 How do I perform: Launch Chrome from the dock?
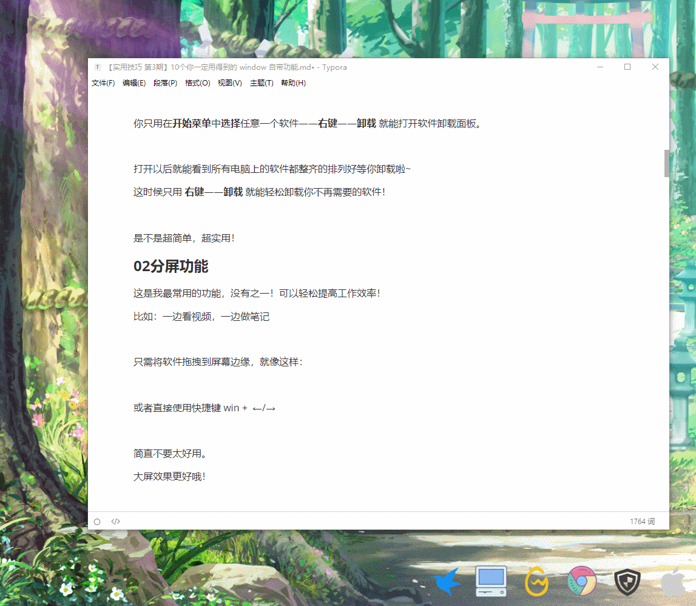pos(582,581)
